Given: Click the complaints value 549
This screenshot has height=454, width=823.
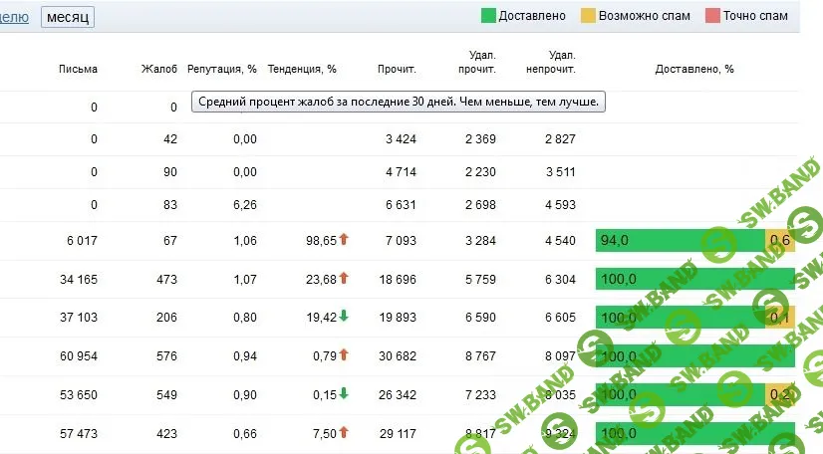Looking at the screenshot, I should pyautogui.click(x=167, y=394).
